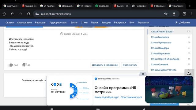Image resolution: width=196 pixels, height=110 pixels.
Task: Click the font size Aa icon
Action: [x=189, y=74]
